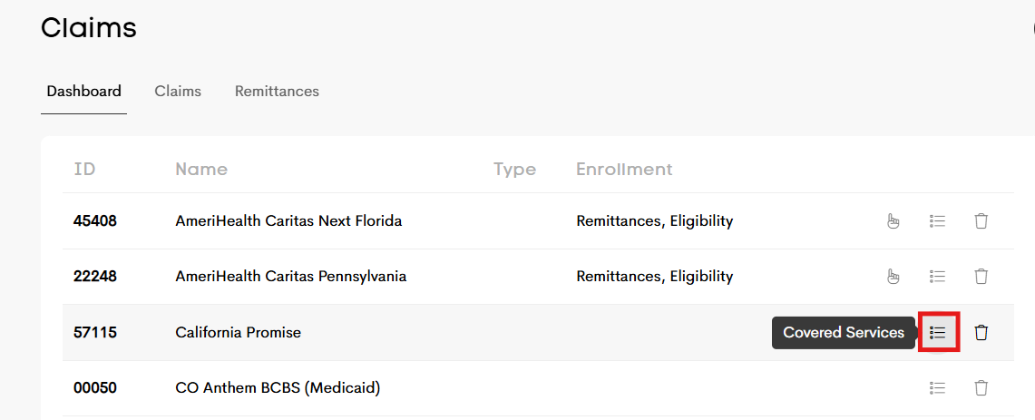Click the ID column header
Viewport: 1035px width, 420px height.
coord(84,169)
